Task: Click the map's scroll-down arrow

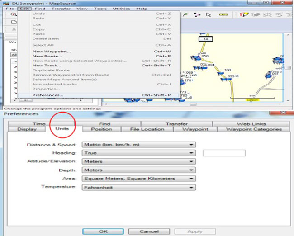Action: [288, 101]
